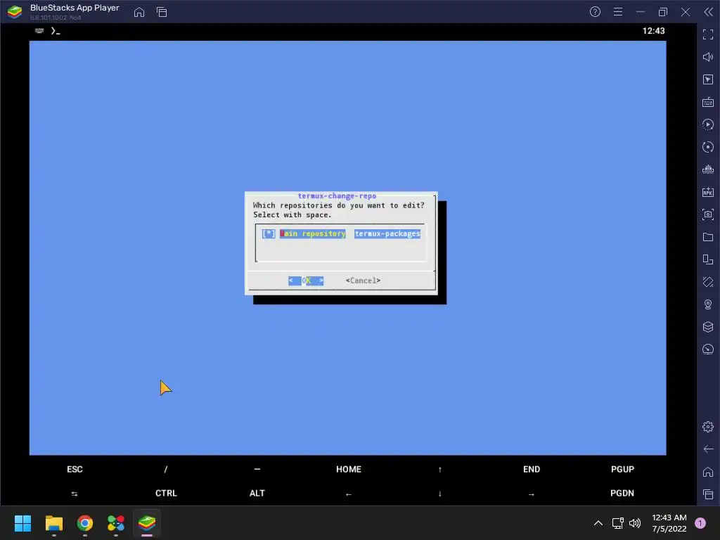Tap the up arrow extra key
Viewport: 720px width, 540px height.
(440, 469)
